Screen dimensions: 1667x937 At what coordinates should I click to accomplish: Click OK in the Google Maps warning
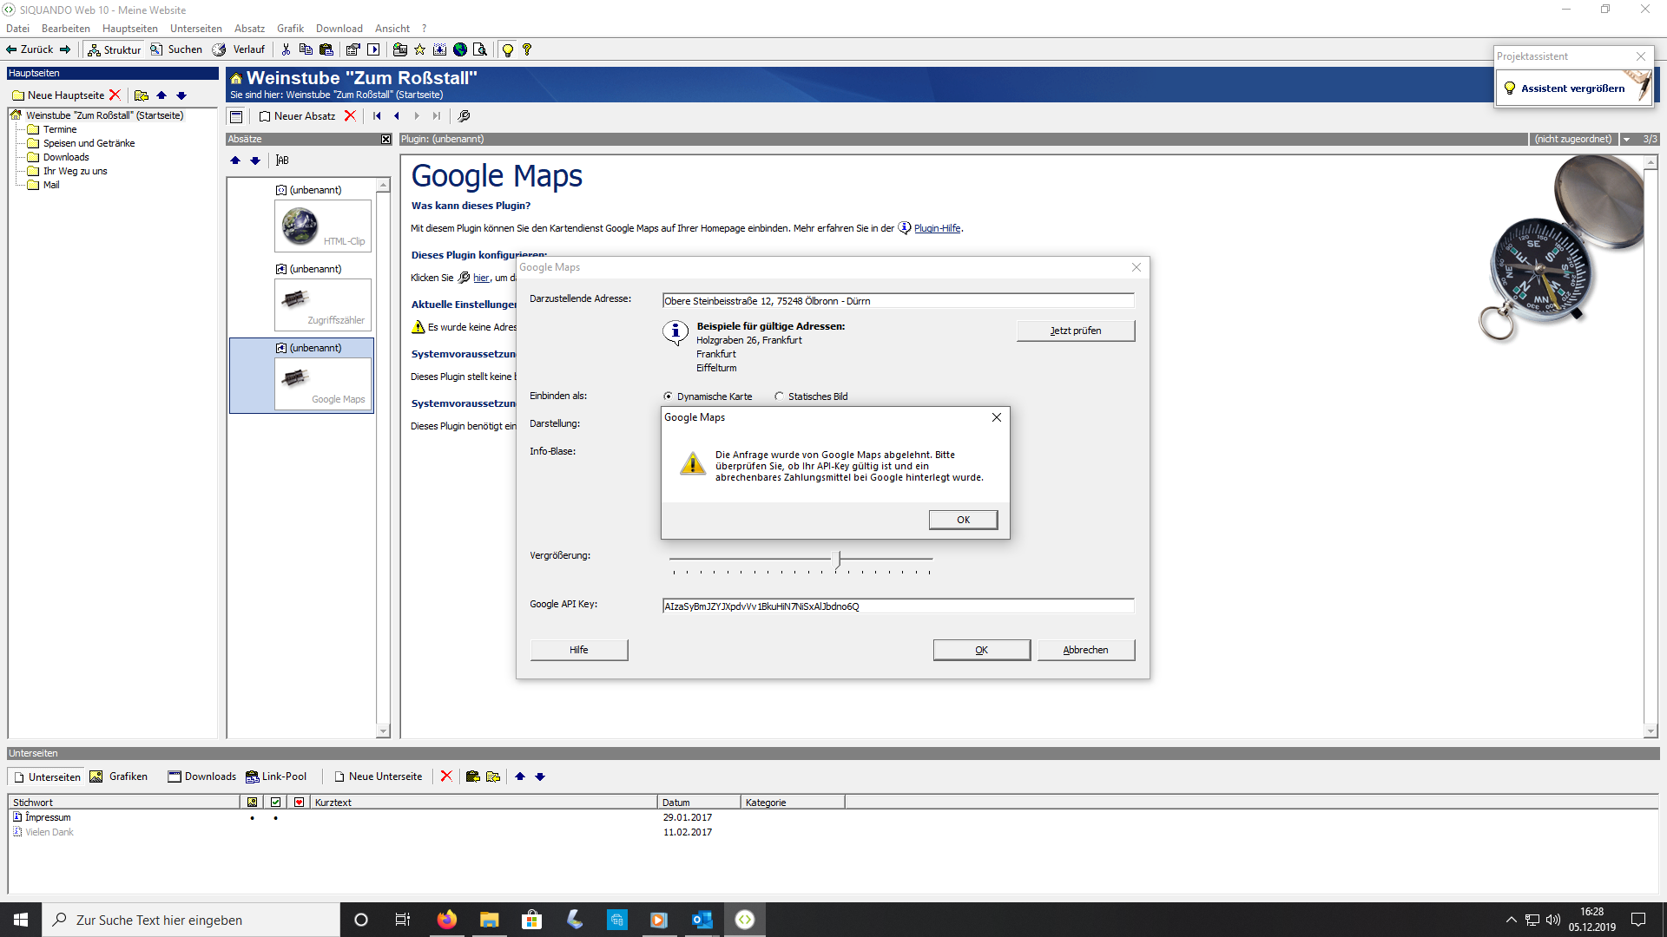click(x=963, y=520)
